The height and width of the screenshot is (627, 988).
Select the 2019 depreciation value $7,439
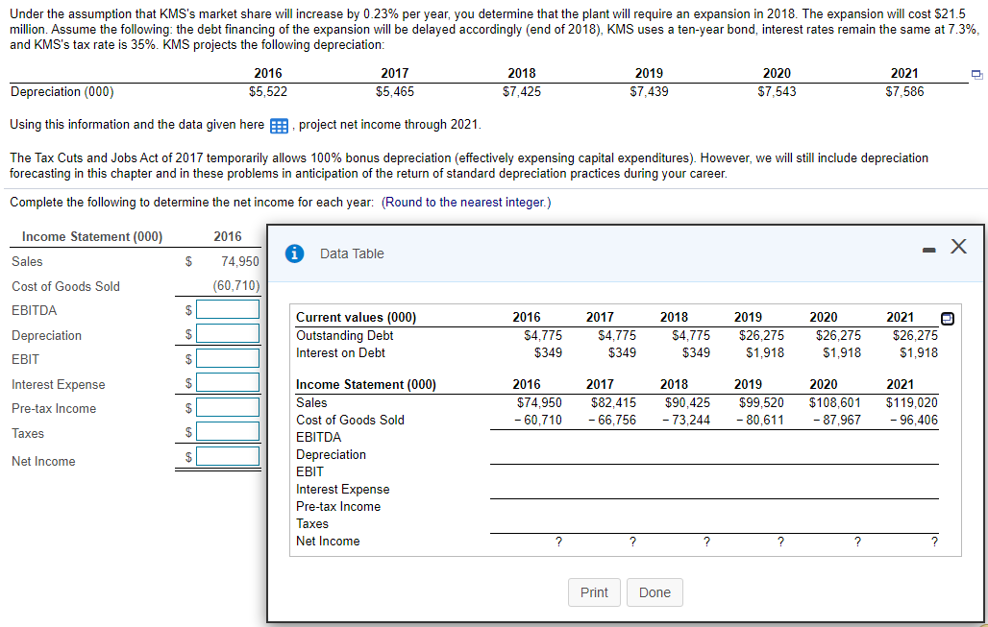[649, 92]
